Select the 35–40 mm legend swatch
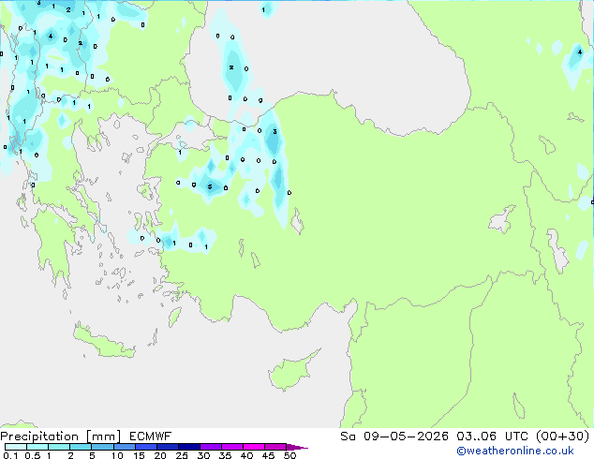594x459 pixels. [232, 447]
